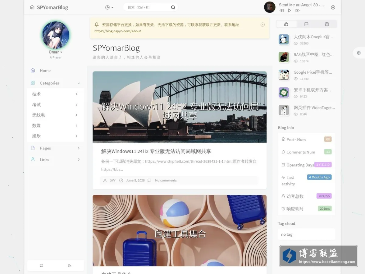Click the 4 Mouths Ago badge

319,177
